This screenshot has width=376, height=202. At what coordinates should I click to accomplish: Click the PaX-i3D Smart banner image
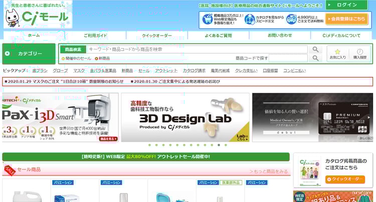point(60,117)
